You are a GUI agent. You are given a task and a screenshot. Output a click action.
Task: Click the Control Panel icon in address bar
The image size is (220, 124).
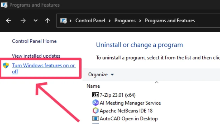[64, 21]
